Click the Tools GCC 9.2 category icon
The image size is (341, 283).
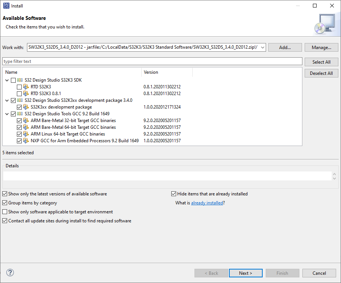(20, 114)
